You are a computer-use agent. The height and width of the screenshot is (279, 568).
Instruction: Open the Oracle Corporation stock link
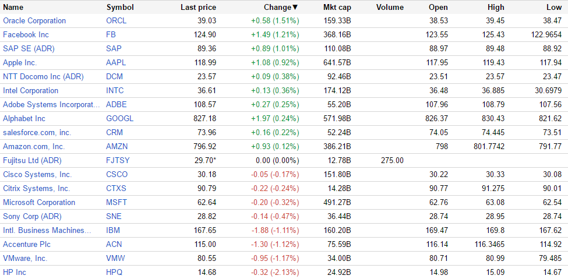(x=34, y=20)
